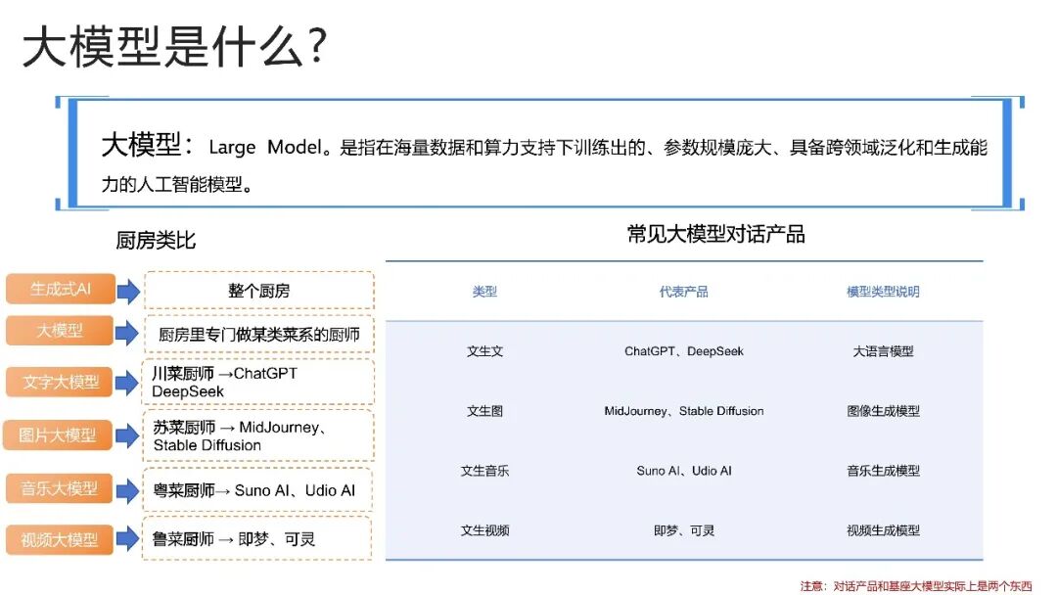The height and width of the screenshot is (595, 1057).
Task: Click the 音乐生成模型 table cell
Action: coord(883,471)
